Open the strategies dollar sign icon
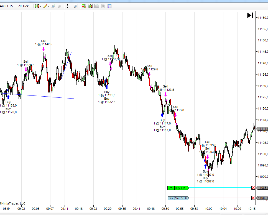 [103, 6]
